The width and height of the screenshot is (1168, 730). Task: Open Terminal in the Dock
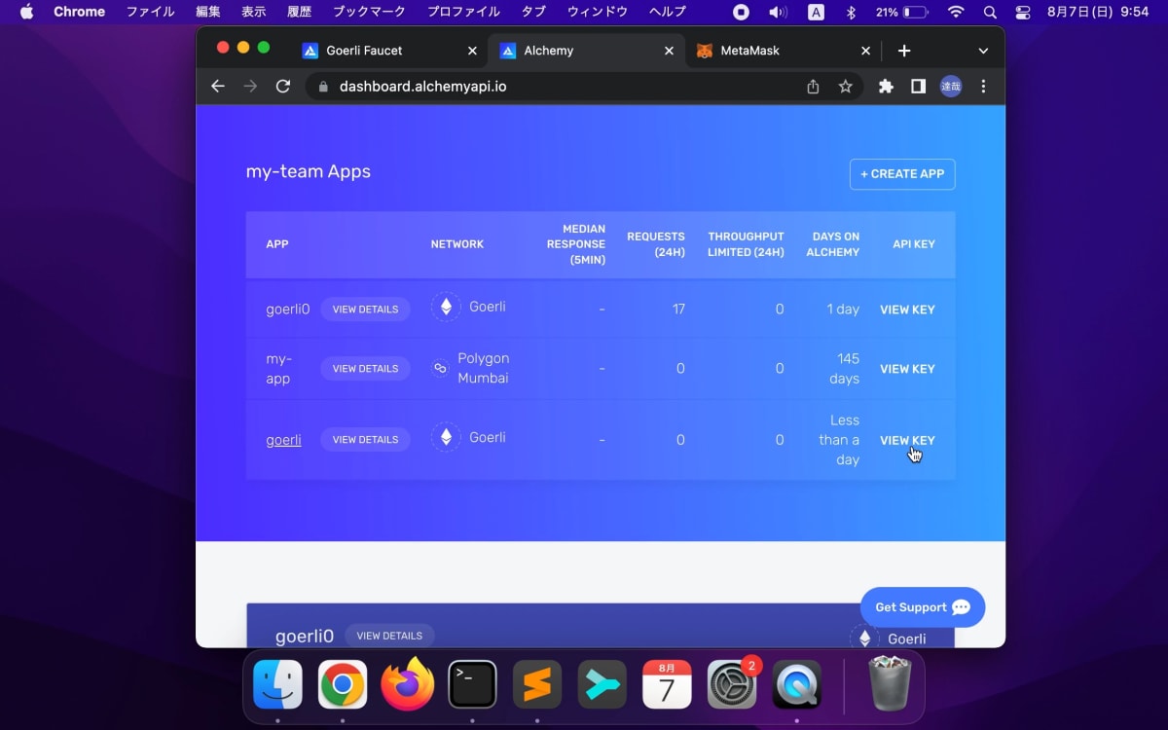[472, 685]
